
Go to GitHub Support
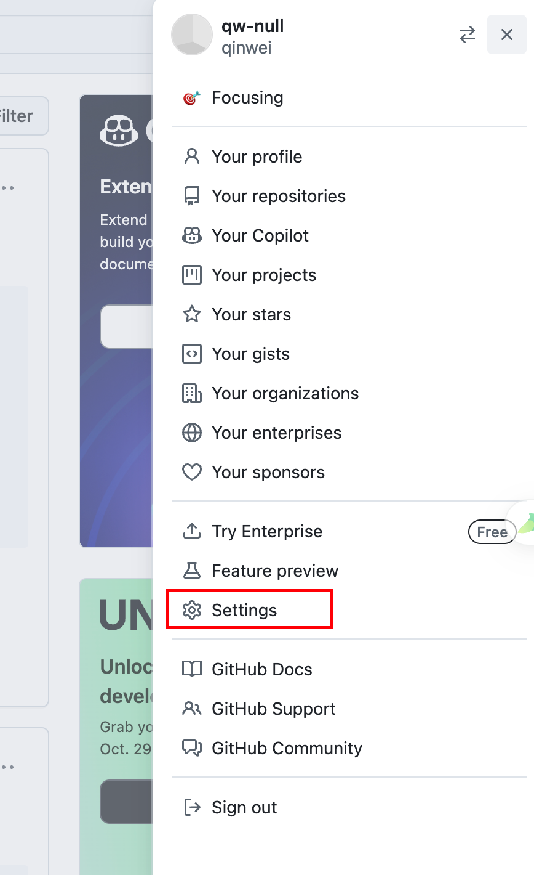[349, 709]
